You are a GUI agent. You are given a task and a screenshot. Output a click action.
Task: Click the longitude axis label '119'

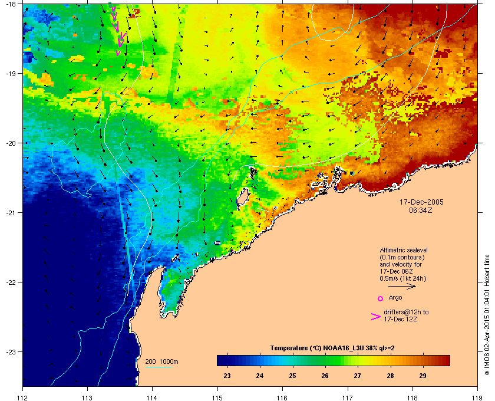tap(477, 398)
